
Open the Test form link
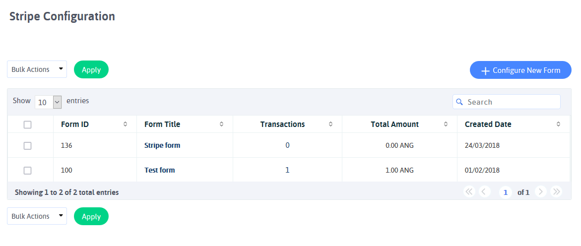point(160,171)
